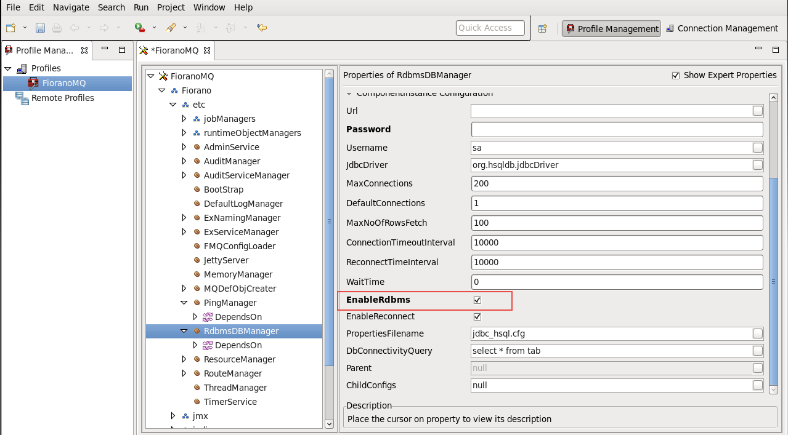Select TimerService in the tree

pos(230,402)
